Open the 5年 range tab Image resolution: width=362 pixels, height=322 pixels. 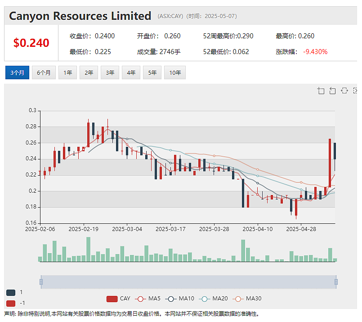click(x=152, y=73)
